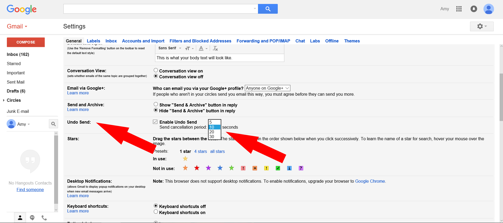Select the red star icon

click(x=197, y=168)
